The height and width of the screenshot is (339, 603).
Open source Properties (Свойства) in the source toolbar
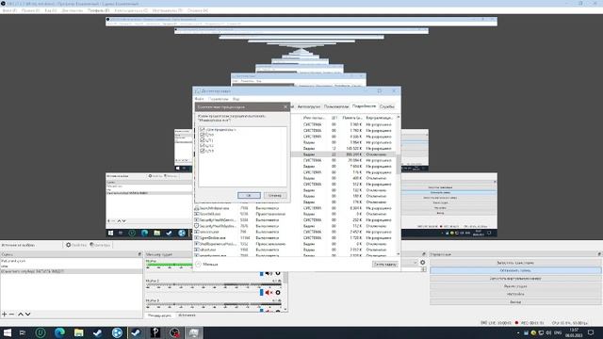pos(76,245)
